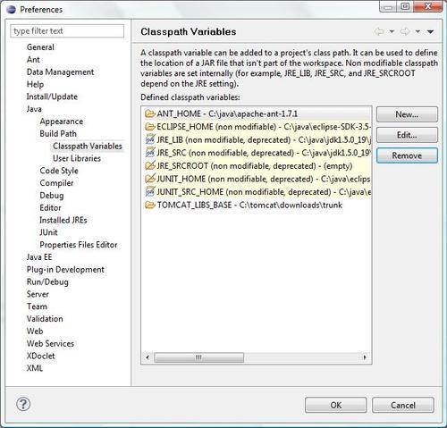Open the back history dropdown arrow
Screen dimensions: 447x428
[392, 31]
